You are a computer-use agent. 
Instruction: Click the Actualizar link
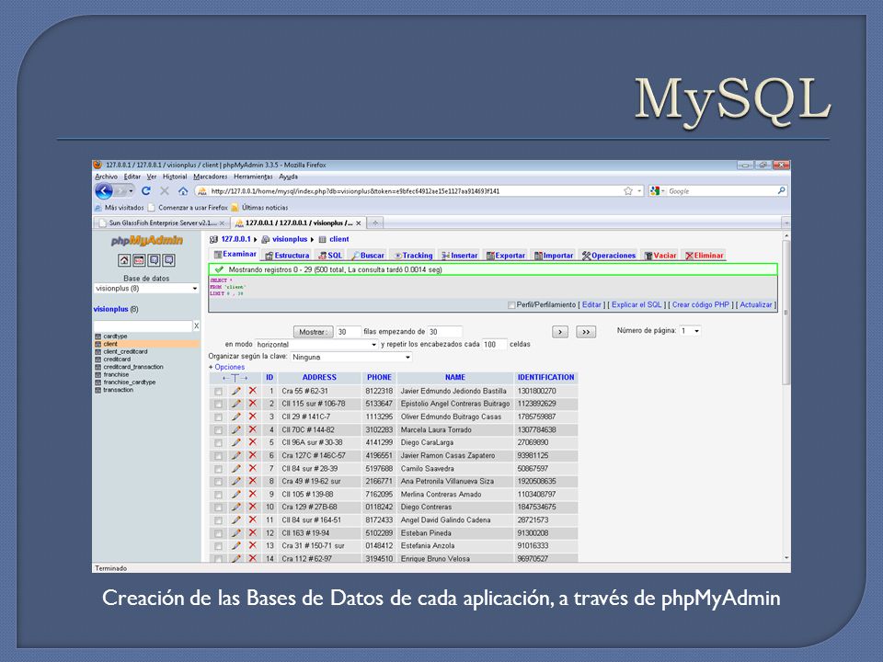coord(756,305)
